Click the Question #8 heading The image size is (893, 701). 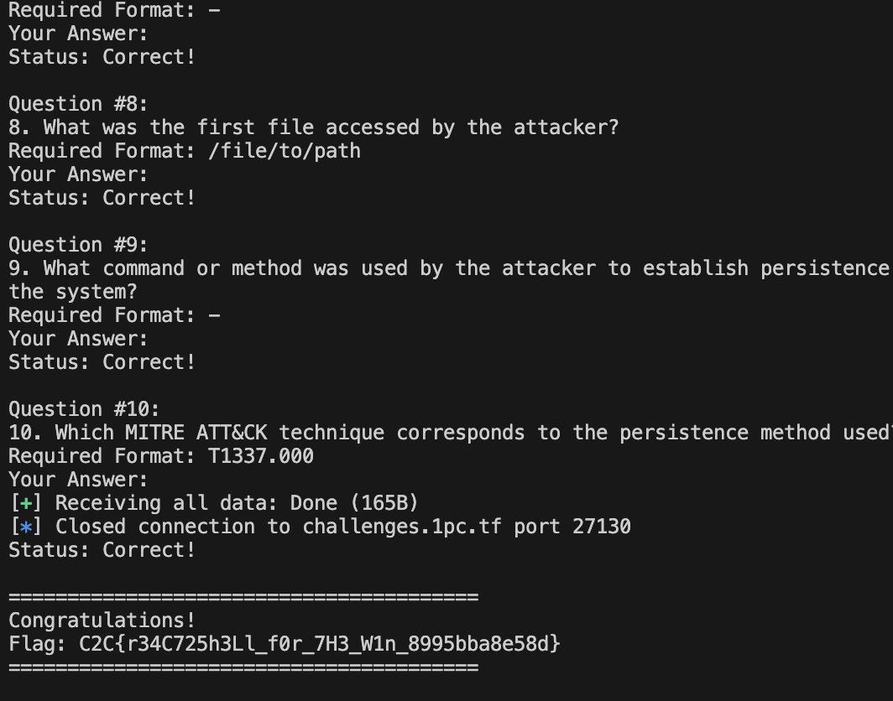pyautogui.click(x=78, y=104)
